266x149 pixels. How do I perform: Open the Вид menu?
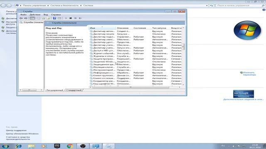[46, 15]
